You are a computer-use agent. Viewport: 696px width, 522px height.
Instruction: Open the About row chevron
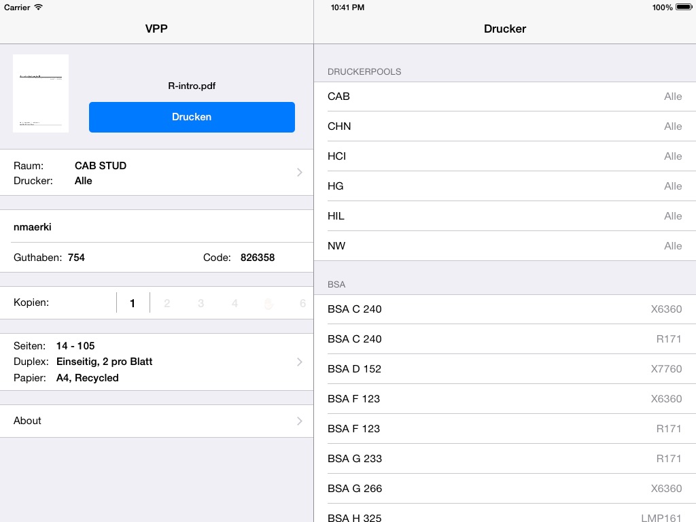tap(300, 421)
